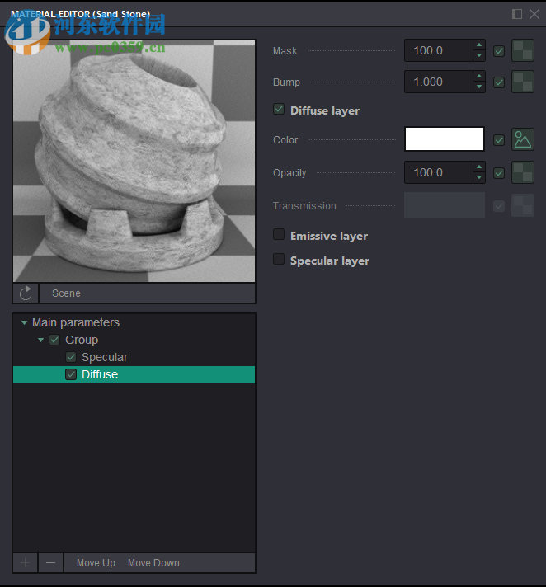
Task: Open the Scene preview selector
Action: click(148, 293)
